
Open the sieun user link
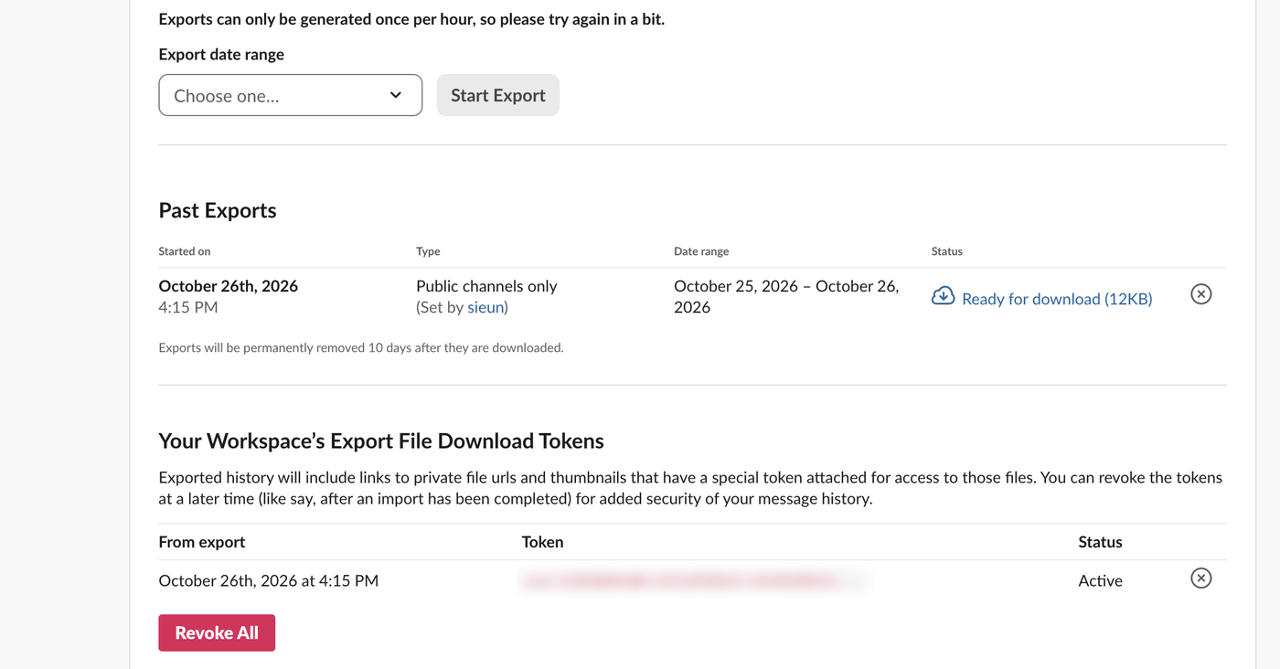point(485,307)
